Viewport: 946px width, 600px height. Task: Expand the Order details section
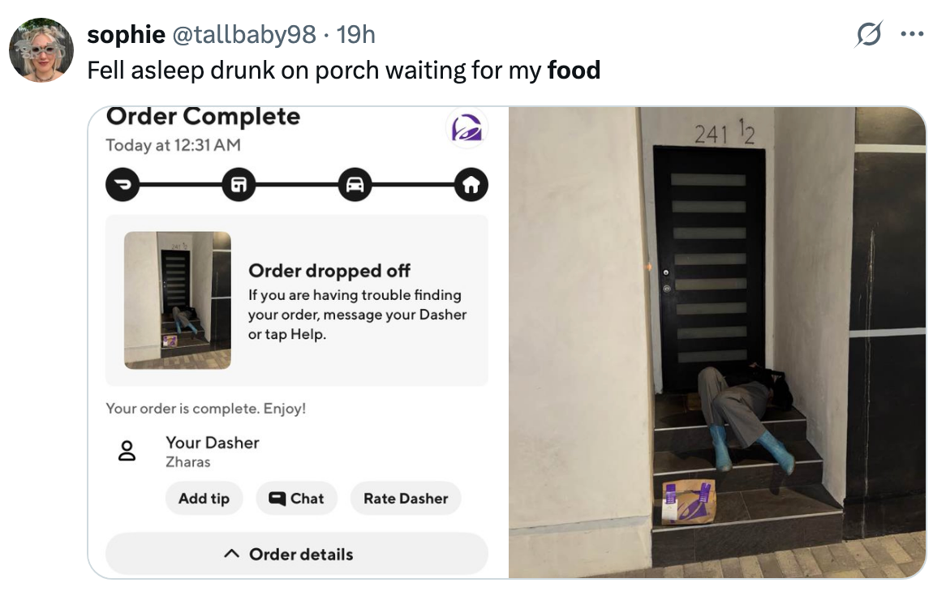pyautogui.click(x=296, y=554)
